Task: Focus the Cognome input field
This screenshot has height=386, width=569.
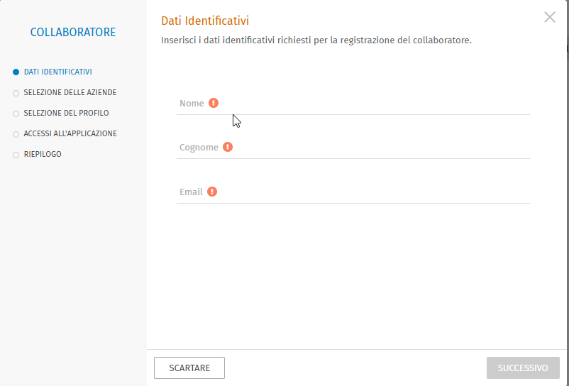Action: 353,148
